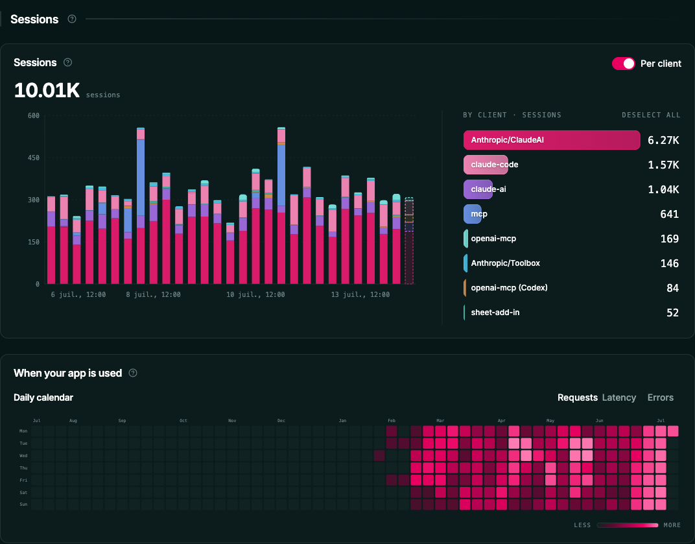Click the dashed last bar in sessions chart
Screen dimensions: 695x544
[x=409, y=241]
